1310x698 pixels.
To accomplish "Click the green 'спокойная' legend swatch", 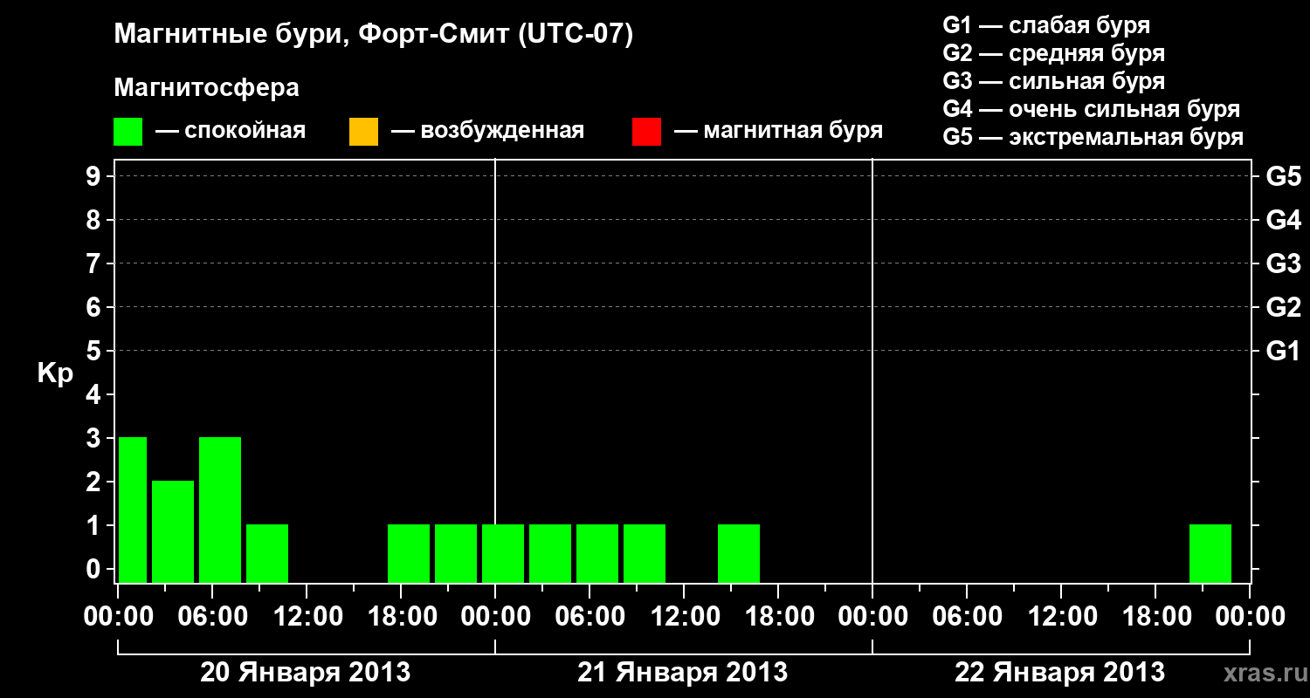I will [128, 132].
